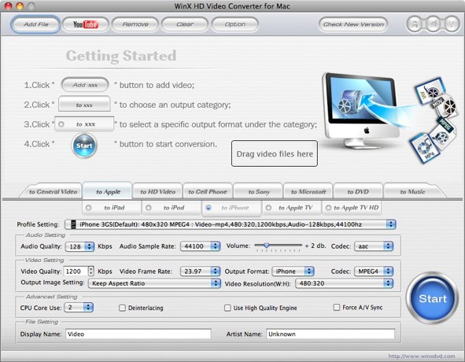This screenshot has width=465, height=362.
Task: Click the Video Quality value field
Action: (x=76, y=271)
